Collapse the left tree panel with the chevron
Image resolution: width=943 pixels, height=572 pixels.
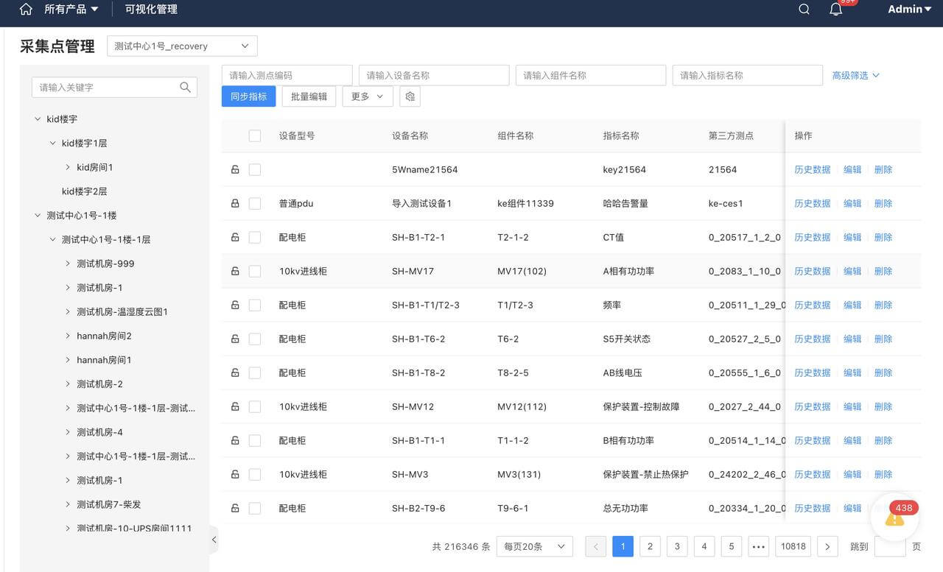click(x=214, y=539)
